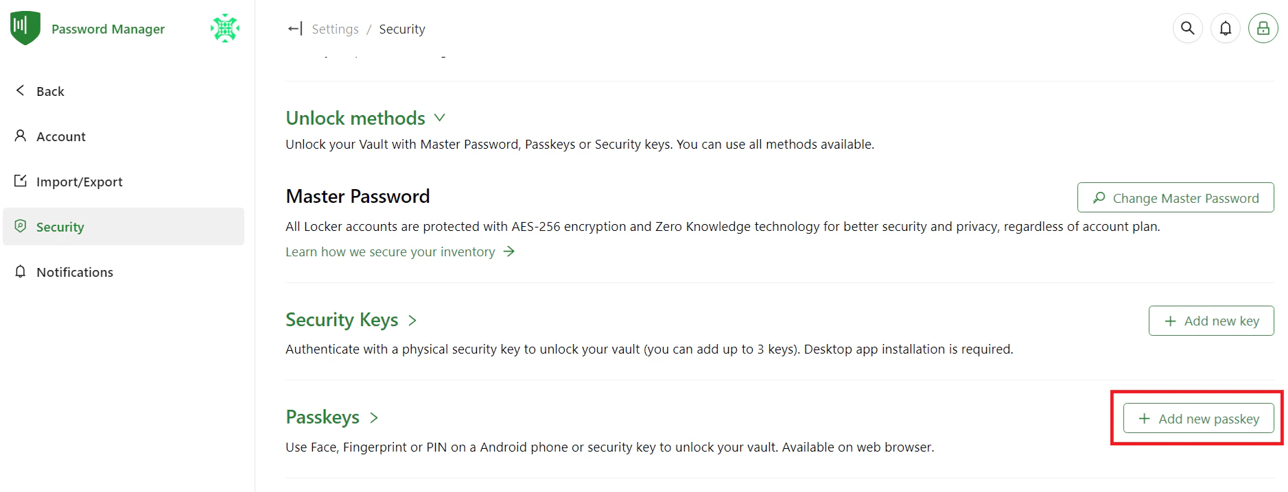Click the Password Manager shield logo
Image resolution: width=1288 pixels, height=492 pixels.
(25, 27)
